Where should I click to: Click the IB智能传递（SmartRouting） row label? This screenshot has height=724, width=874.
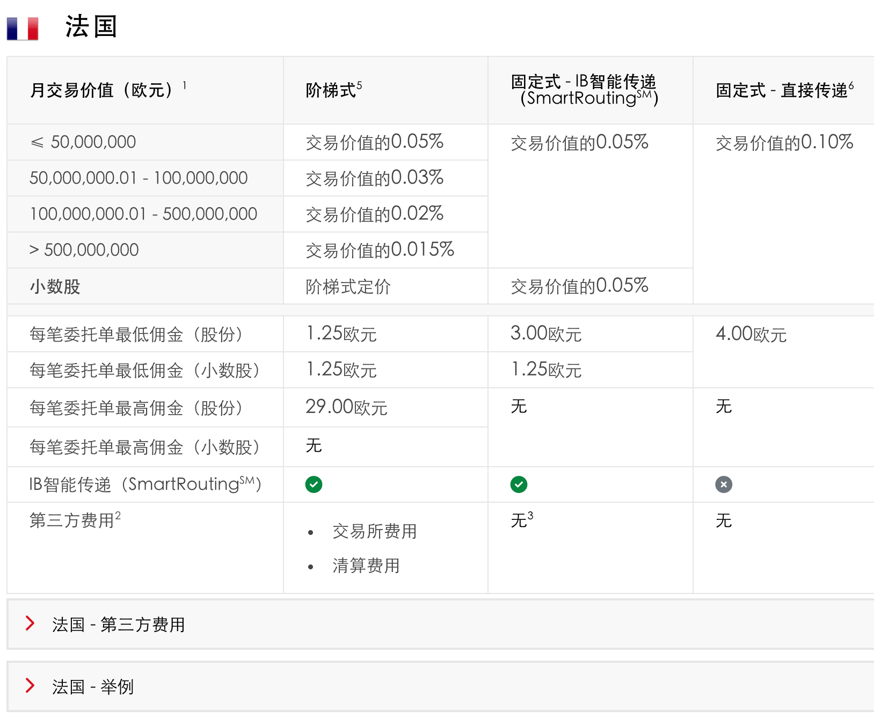145,484
